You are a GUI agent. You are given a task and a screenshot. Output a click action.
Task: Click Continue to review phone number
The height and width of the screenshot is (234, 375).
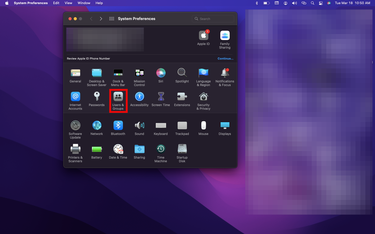click(x=226, y=58)
